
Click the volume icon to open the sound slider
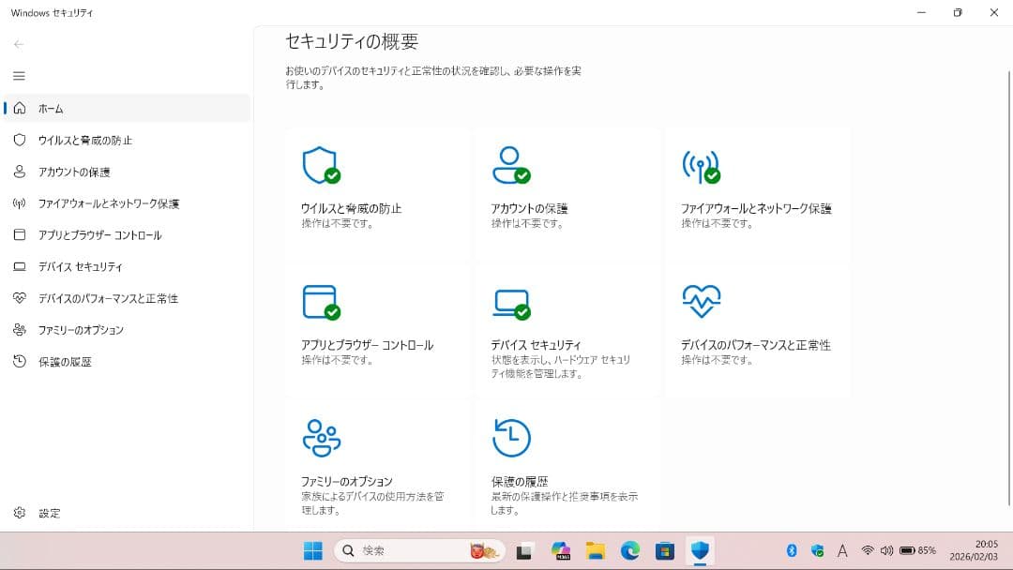(x=887, y=551)
